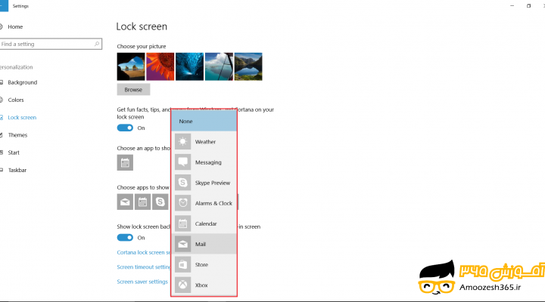Choose the highlighted Mail entry

204,244
